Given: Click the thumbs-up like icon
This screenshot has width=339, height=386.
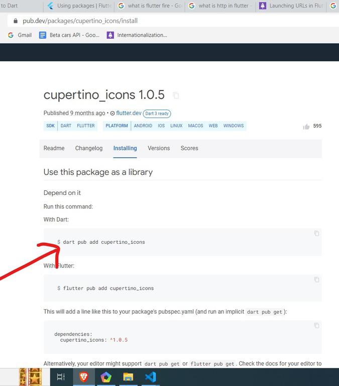Looking at the screenshot, I should point(306,127).
